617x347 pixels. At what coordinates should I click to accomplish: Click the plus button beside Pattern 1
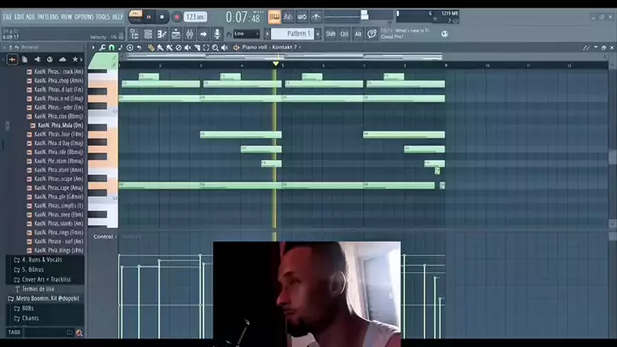[x=318, y=33]
